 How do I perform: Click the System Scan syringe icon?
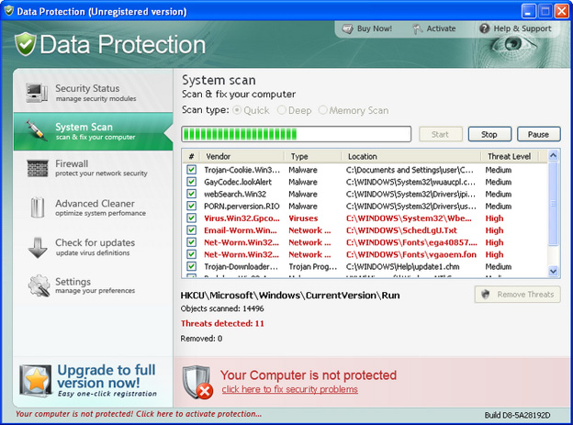pos(37,131)
